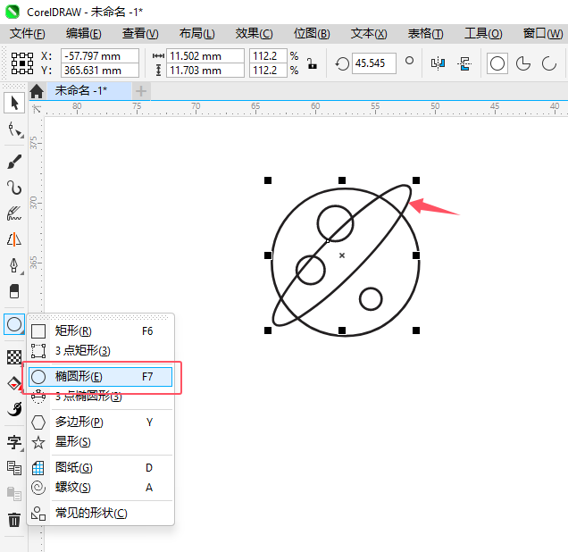Choose 常见的形状(C) from the flyout
The image size is (568, 552).
click(x=101, y=514)
